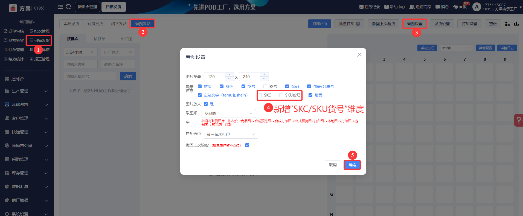523x216 pixels.
Task: Click the user avatar icon
Action: tap(476, 7)
